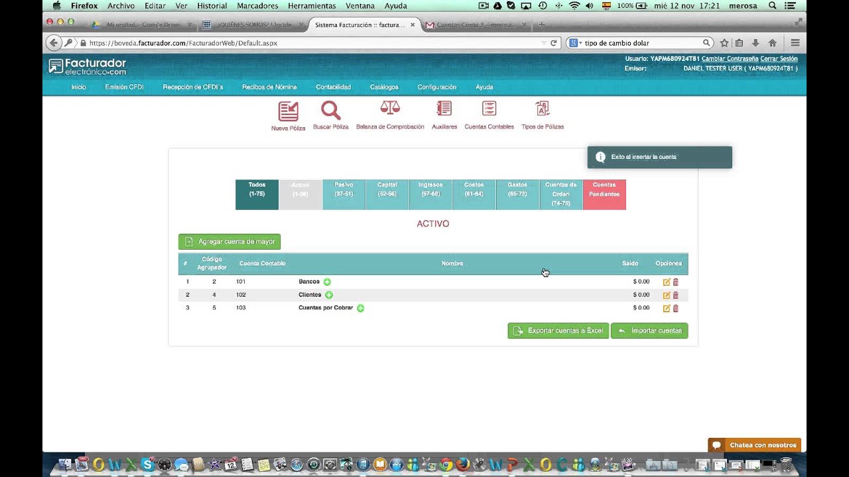Click Agregar cuenta de mayor button
This screenshot has width=849, height=477.
tap(229, 242)
